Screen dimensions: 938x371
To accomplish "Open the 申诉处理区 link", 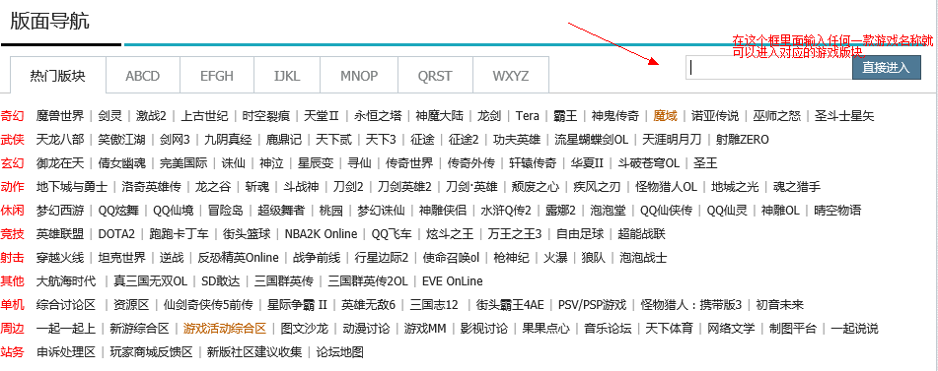I will 66,352.
